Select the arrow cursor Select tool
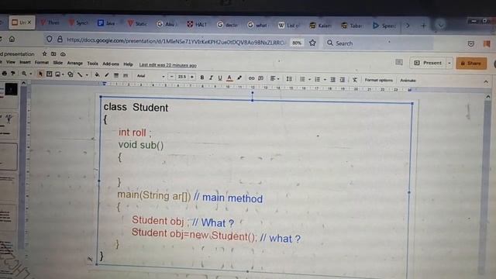Viewport: 496px width, 279px height. tap(40, 74)
